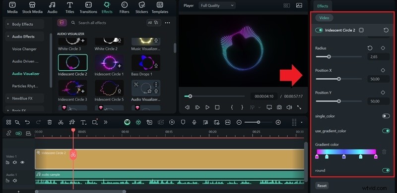Click the play button in player
397x193 pixels.
[207, 107]
